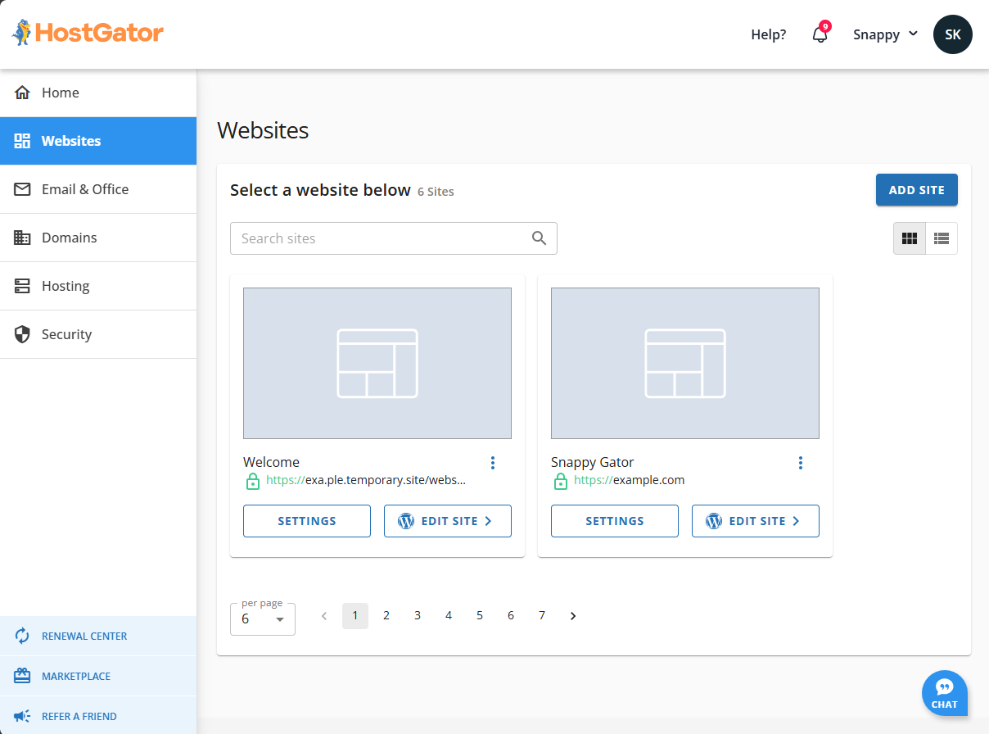Open options menu for Welcome site

pyautogui.click(x=493, y=462)
